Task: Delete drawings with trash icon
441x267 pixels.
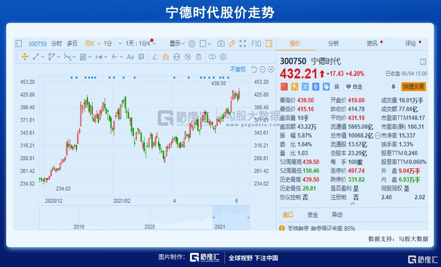Action: pyautogui.click(x=199, y=57)
